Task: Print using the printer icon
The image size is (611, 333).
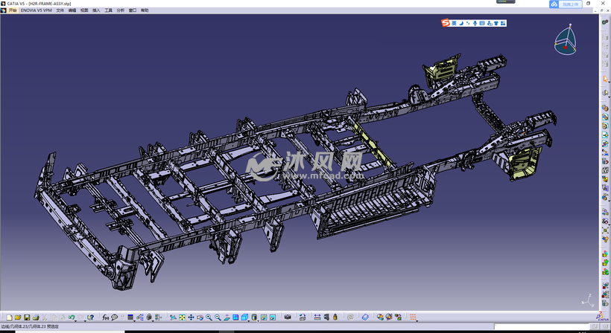Action: point(36,317)
